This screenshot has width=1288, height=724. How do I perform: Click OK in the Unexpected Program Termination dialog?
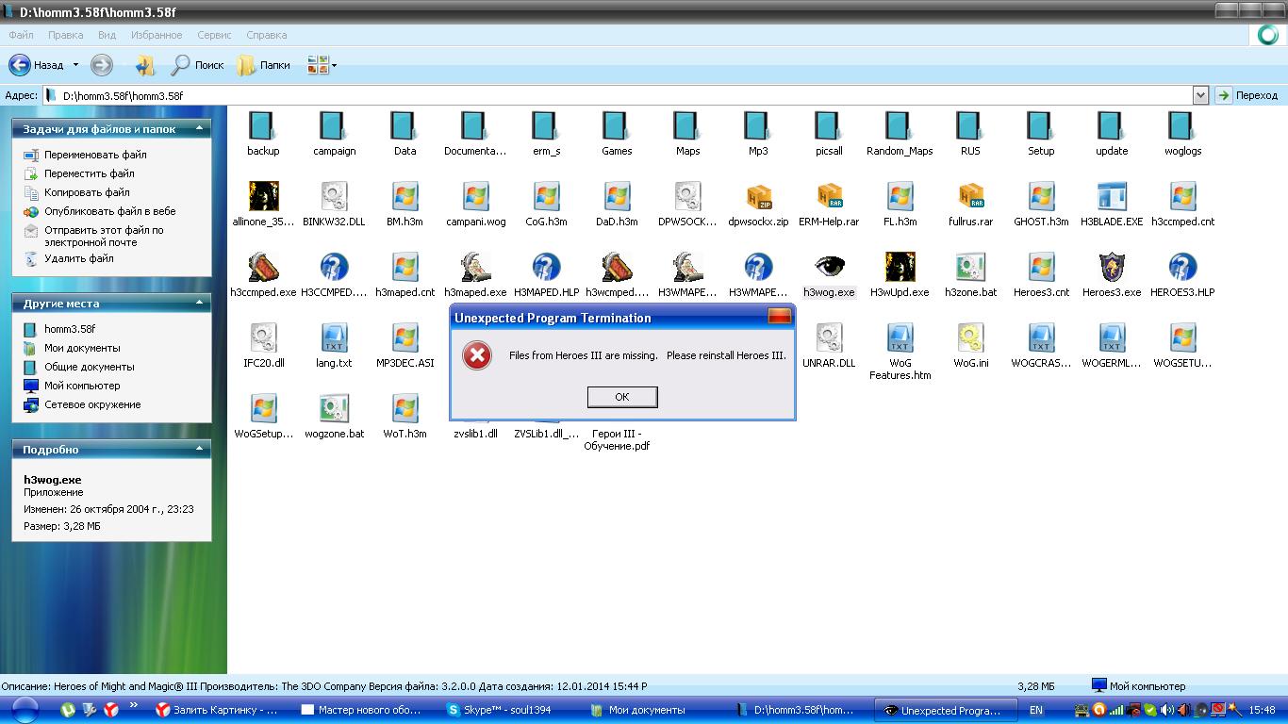[x=621, y=397]
